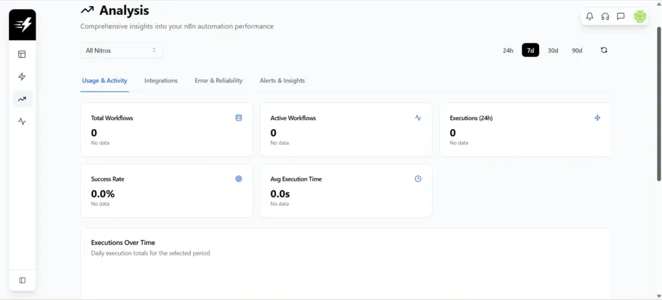Screen dimensions: 662x300
Task: Expand the All Nitros dropdown
Action: [x=122, y=50]
